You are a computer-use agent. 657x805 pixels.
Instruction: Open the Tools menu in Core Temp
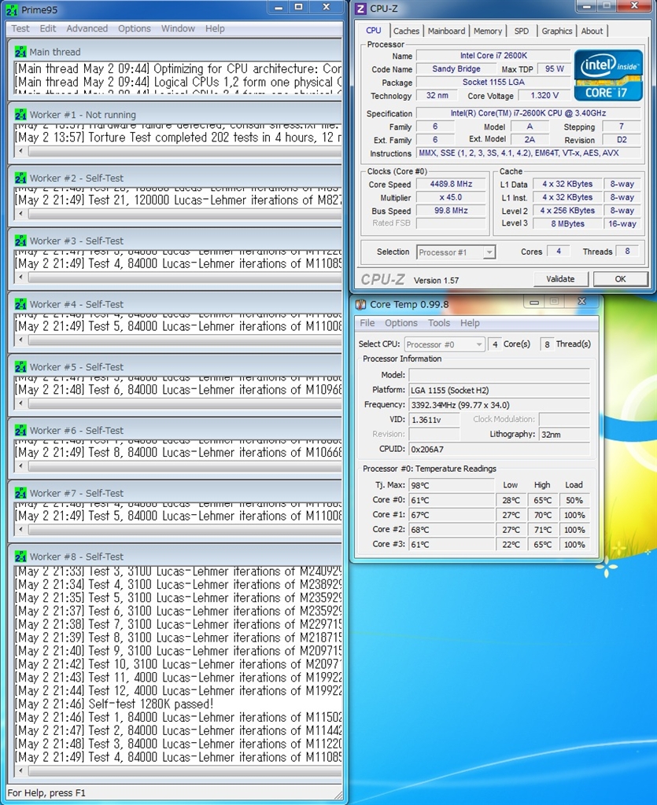pyautogui.click(x=439, y=323)
